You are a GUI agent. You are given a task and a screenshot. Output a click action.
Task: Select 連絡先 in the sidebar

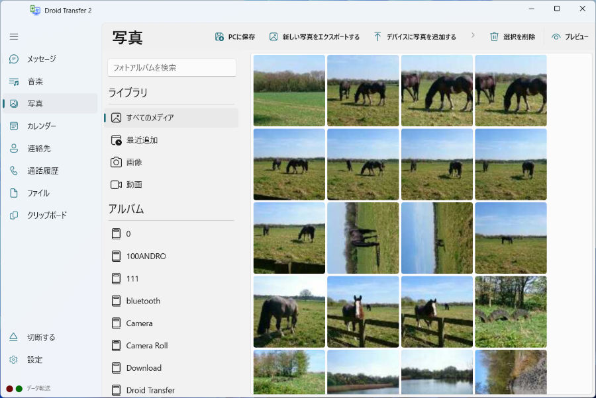(38, 148)
